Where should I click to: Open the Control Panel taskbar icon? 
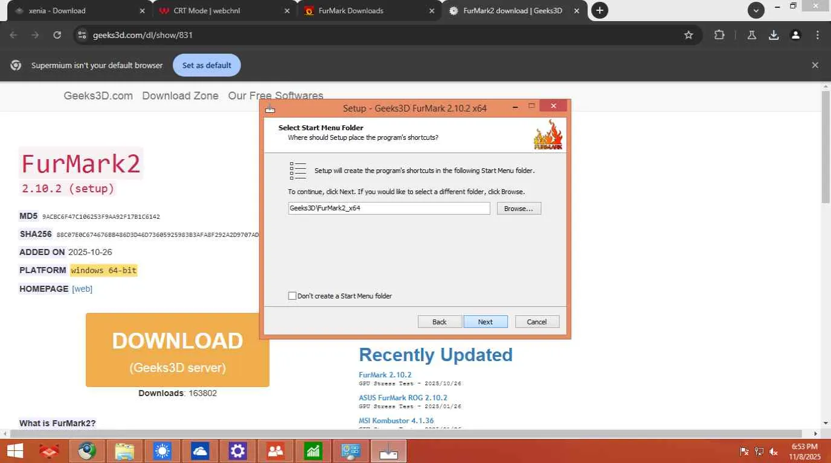pos(351,451)
